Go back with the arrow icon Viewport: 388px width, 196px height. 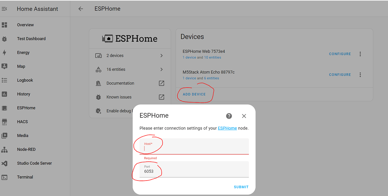coord(81,9)
